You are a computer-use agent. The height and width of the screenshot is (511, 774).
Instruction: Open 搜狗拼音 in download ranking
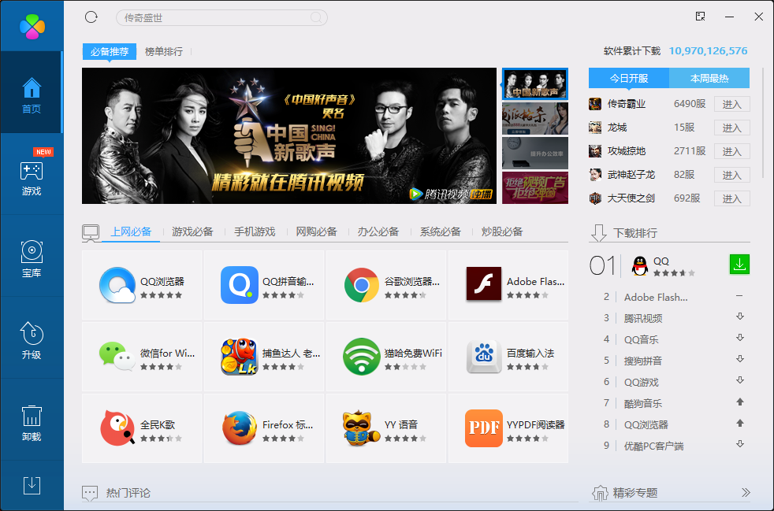[x=642, y=361]
